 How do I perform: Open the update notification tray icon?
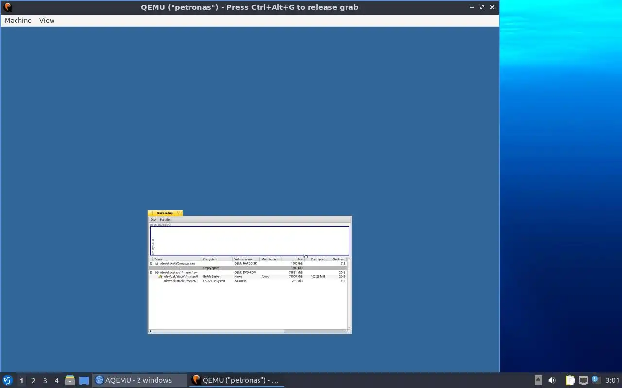[595, 380]
